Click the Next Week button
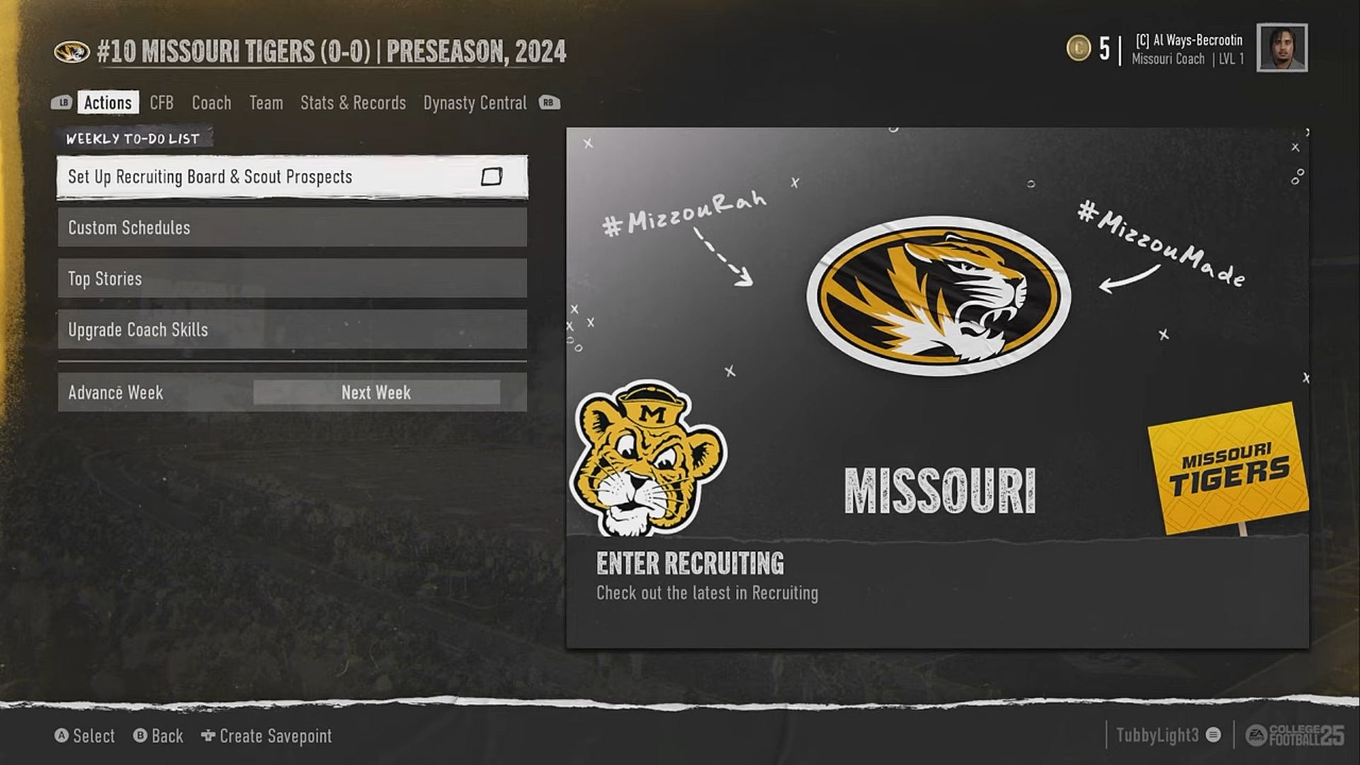The width and height of the screenshot is (1360, 765). pos(375,392)
